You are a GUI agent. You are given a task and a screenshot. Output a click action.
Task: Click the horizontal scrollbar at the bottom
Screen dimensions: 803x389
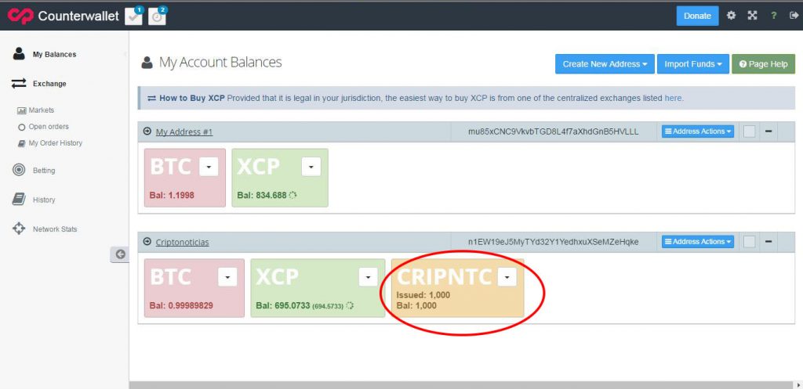[461, 385]
